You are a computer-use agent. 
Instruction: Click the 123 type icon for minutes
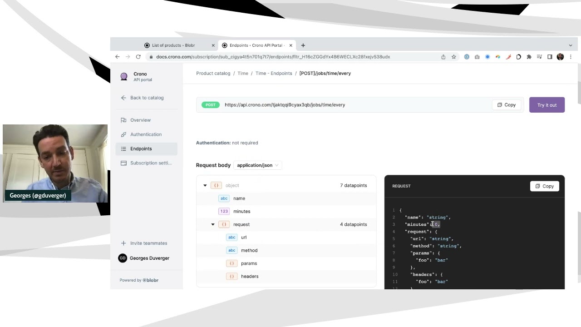coord(224,211)
